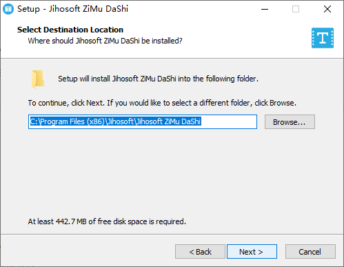The image size is (344, 267).
Task: Click the '442.7 MB of free disk space' notice
Action: [107, 221]
